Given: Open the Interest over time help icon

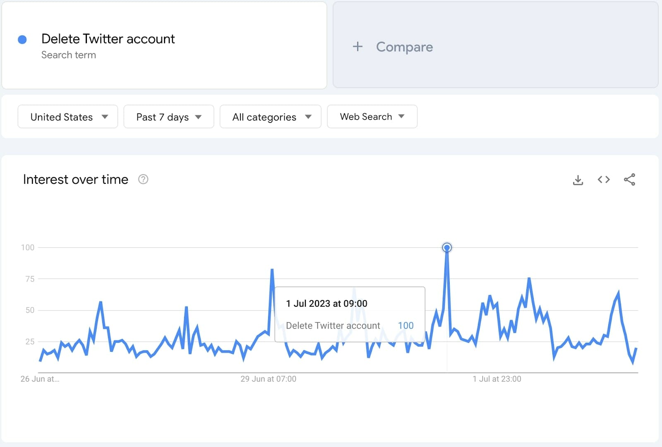Looking at the screenshot, I should pos(143,179).
